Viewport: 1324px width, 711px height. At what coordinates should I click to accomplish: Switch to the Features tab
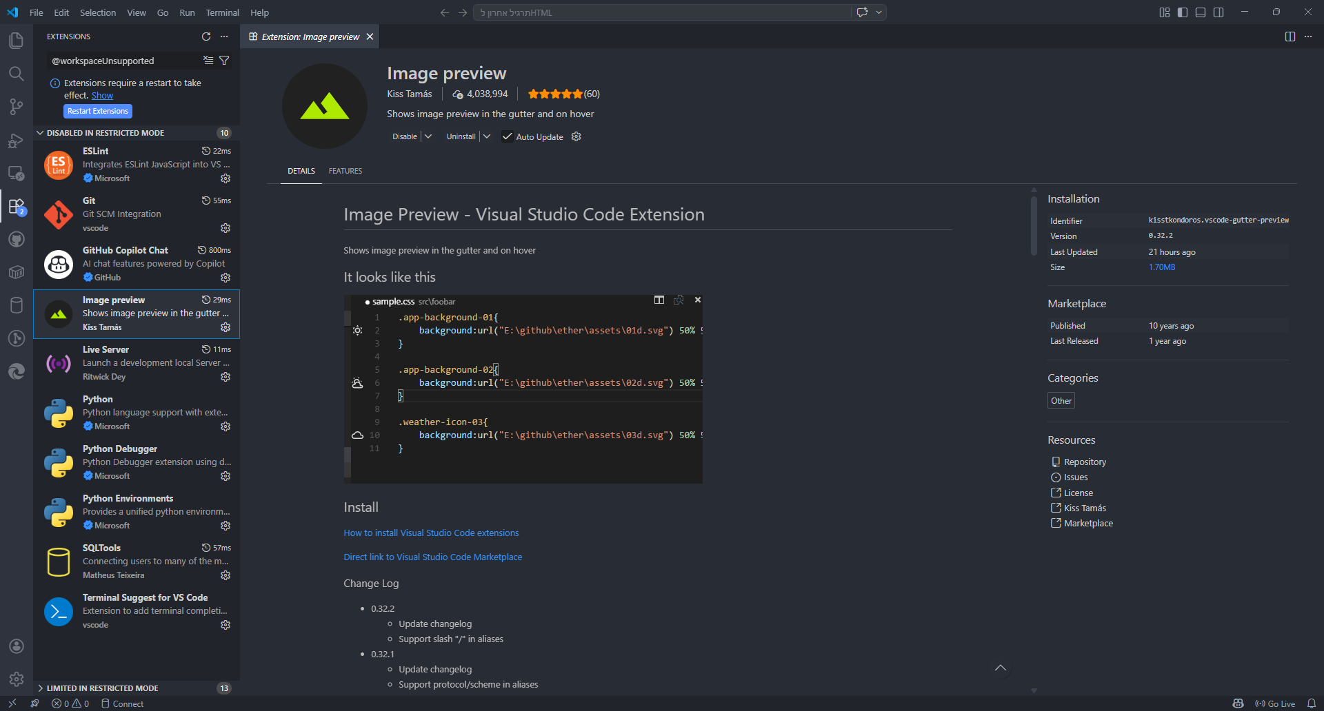pyautogui.click(x=345, y=171)
